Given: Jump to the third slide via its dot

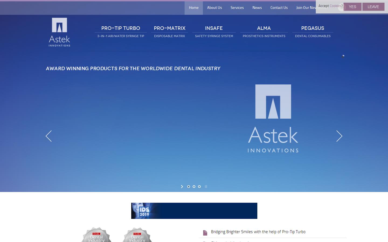Looking at the screenshot, I should click(x=199, y=187).
